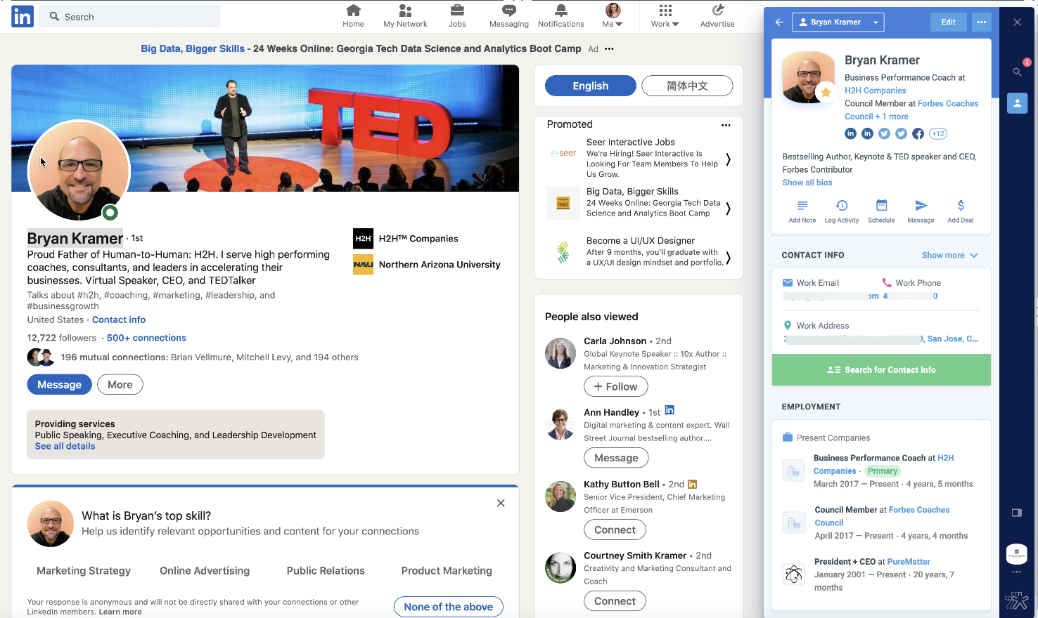Open the Messaging icon in navbar
The height and width of the screenshot is (618, 1038).
[x=509, y=11]
